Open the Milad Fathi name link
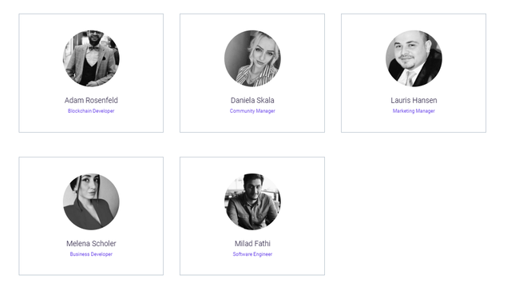The image size is (511, 291). 252,243
